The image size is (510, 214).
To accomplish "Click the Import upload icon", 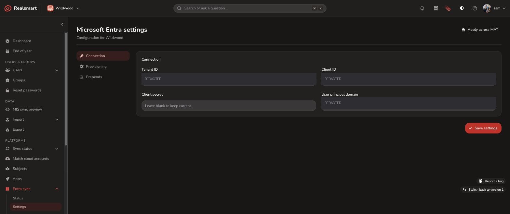I will [x=7, y=119].
